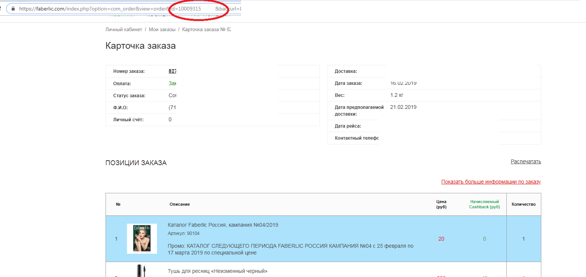Click the Карточка заказа page heading
This screenshot has height=277, width=586.
point(140,46)
